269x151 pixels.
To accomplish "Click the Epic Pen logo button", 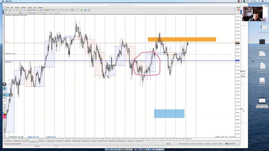I will click(5, 84).
